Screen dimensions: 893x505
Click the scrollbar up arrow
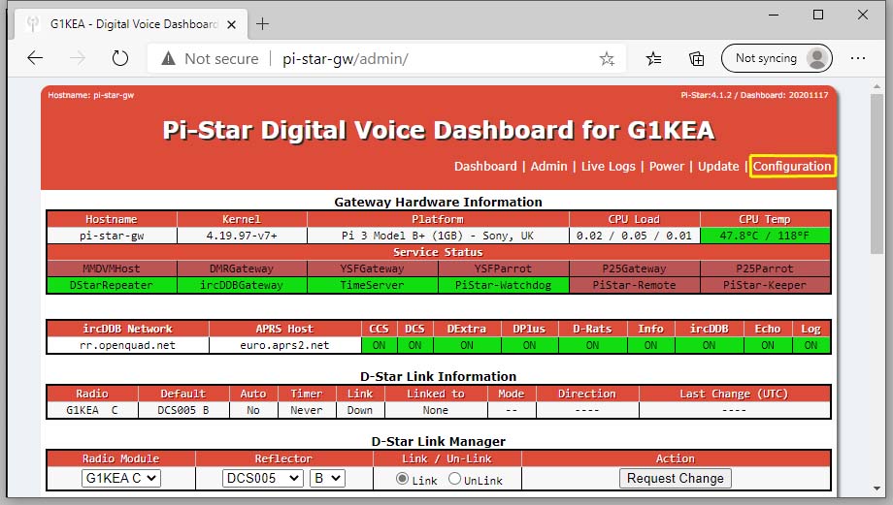pos(876,86)
